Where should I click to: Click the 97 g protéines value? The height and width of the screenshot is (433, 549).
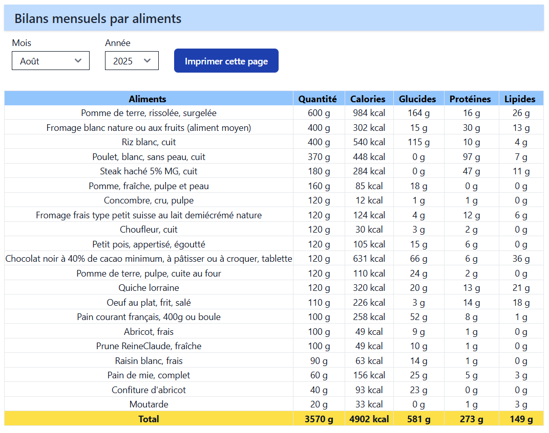point(471,157)
